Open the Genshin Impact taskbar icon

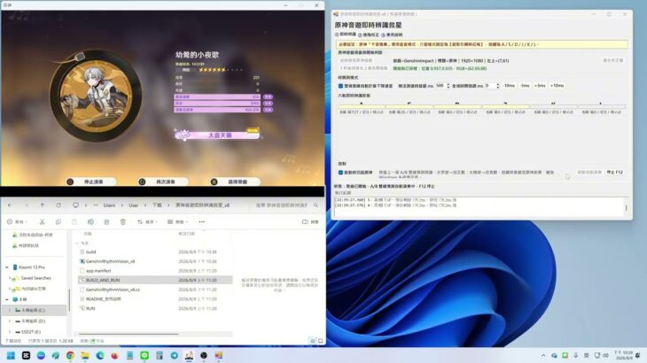point(189,355)
